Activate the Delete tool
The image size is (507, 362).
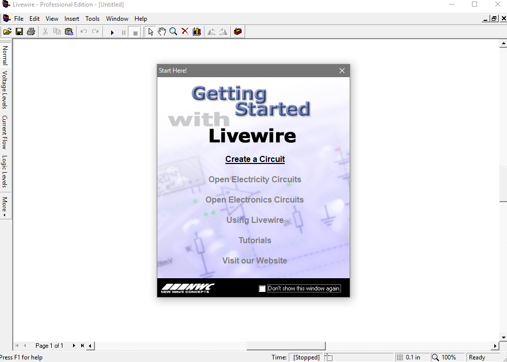coord(185,31)
